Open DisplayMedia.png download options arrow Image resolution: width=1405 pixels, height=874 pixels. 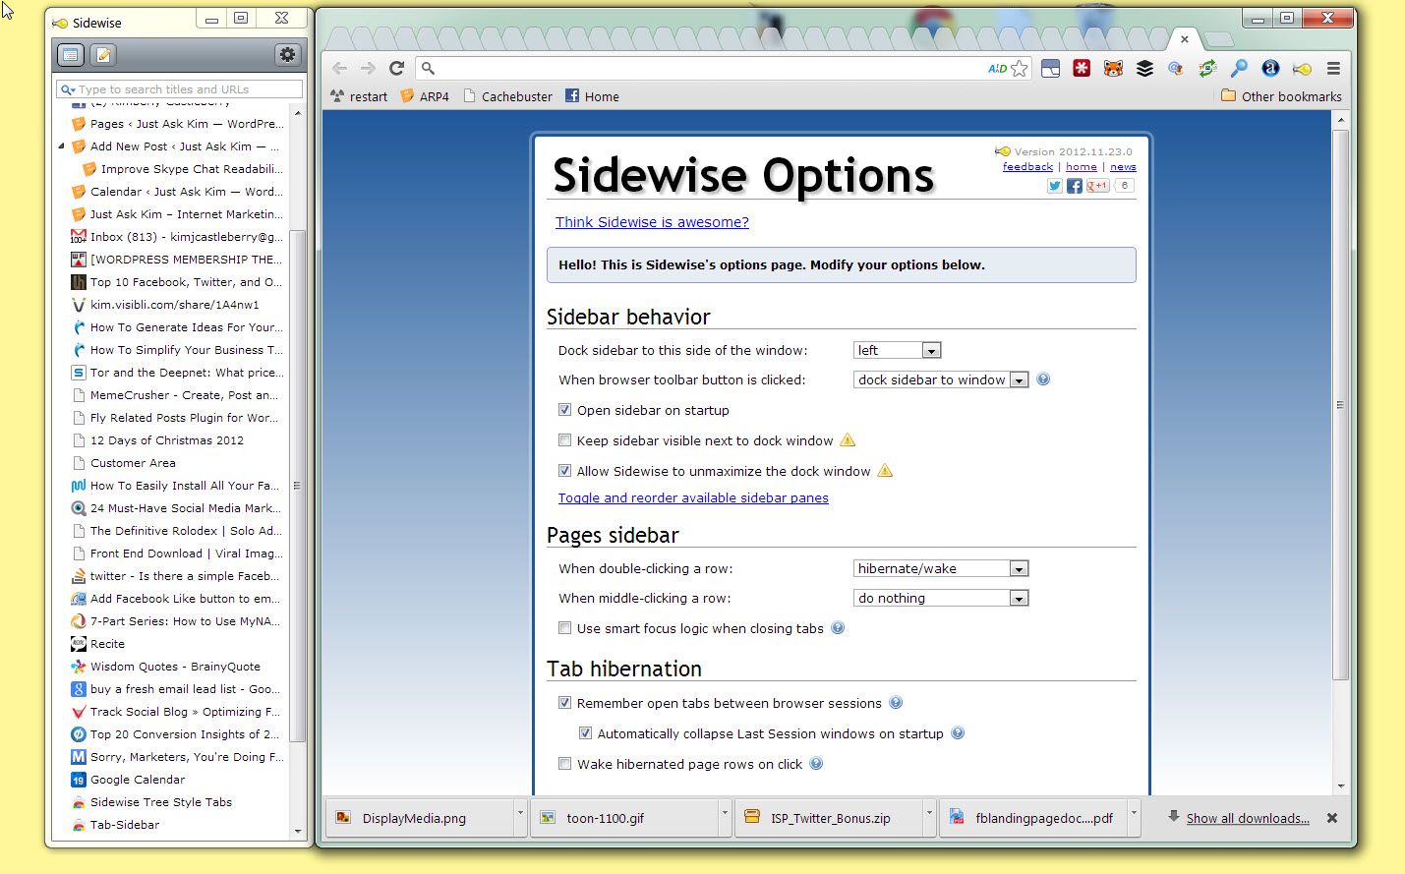[520, 815]
